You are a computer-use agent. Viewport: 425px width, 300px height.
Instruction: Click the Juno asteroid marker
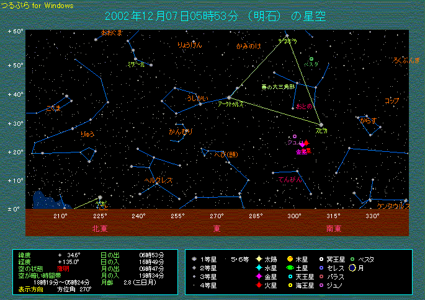coord(295,136)
